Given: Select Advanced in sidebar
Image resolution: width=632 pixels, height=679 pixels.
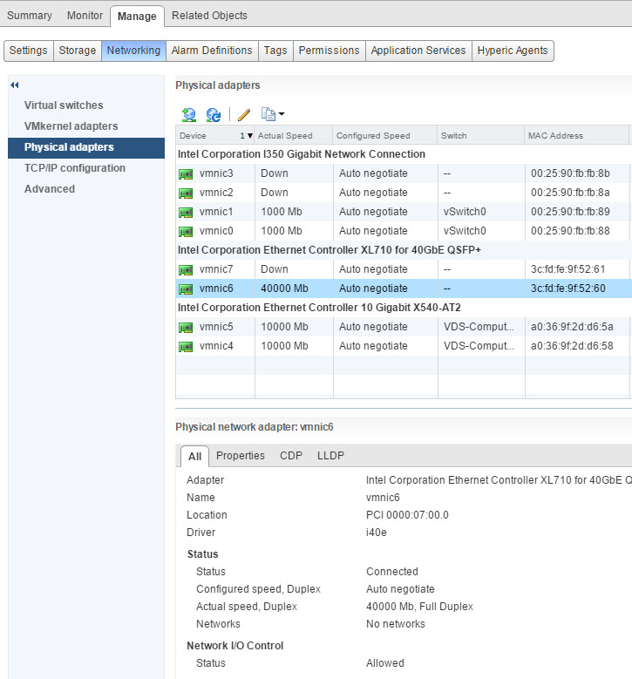Looking at the screenshot, I should tap(50, 189).
